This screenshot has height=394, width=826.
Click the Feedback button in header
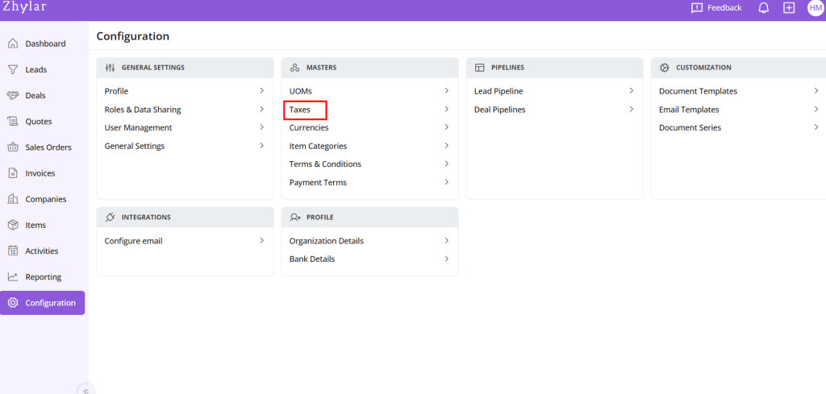tap(716, 8)
